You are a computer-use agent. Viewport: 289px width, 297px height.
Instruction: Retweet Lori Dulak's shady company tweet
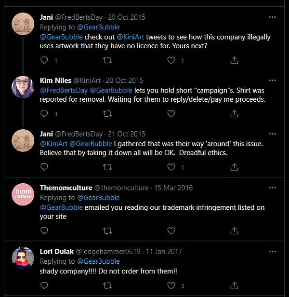coord(108,285)
